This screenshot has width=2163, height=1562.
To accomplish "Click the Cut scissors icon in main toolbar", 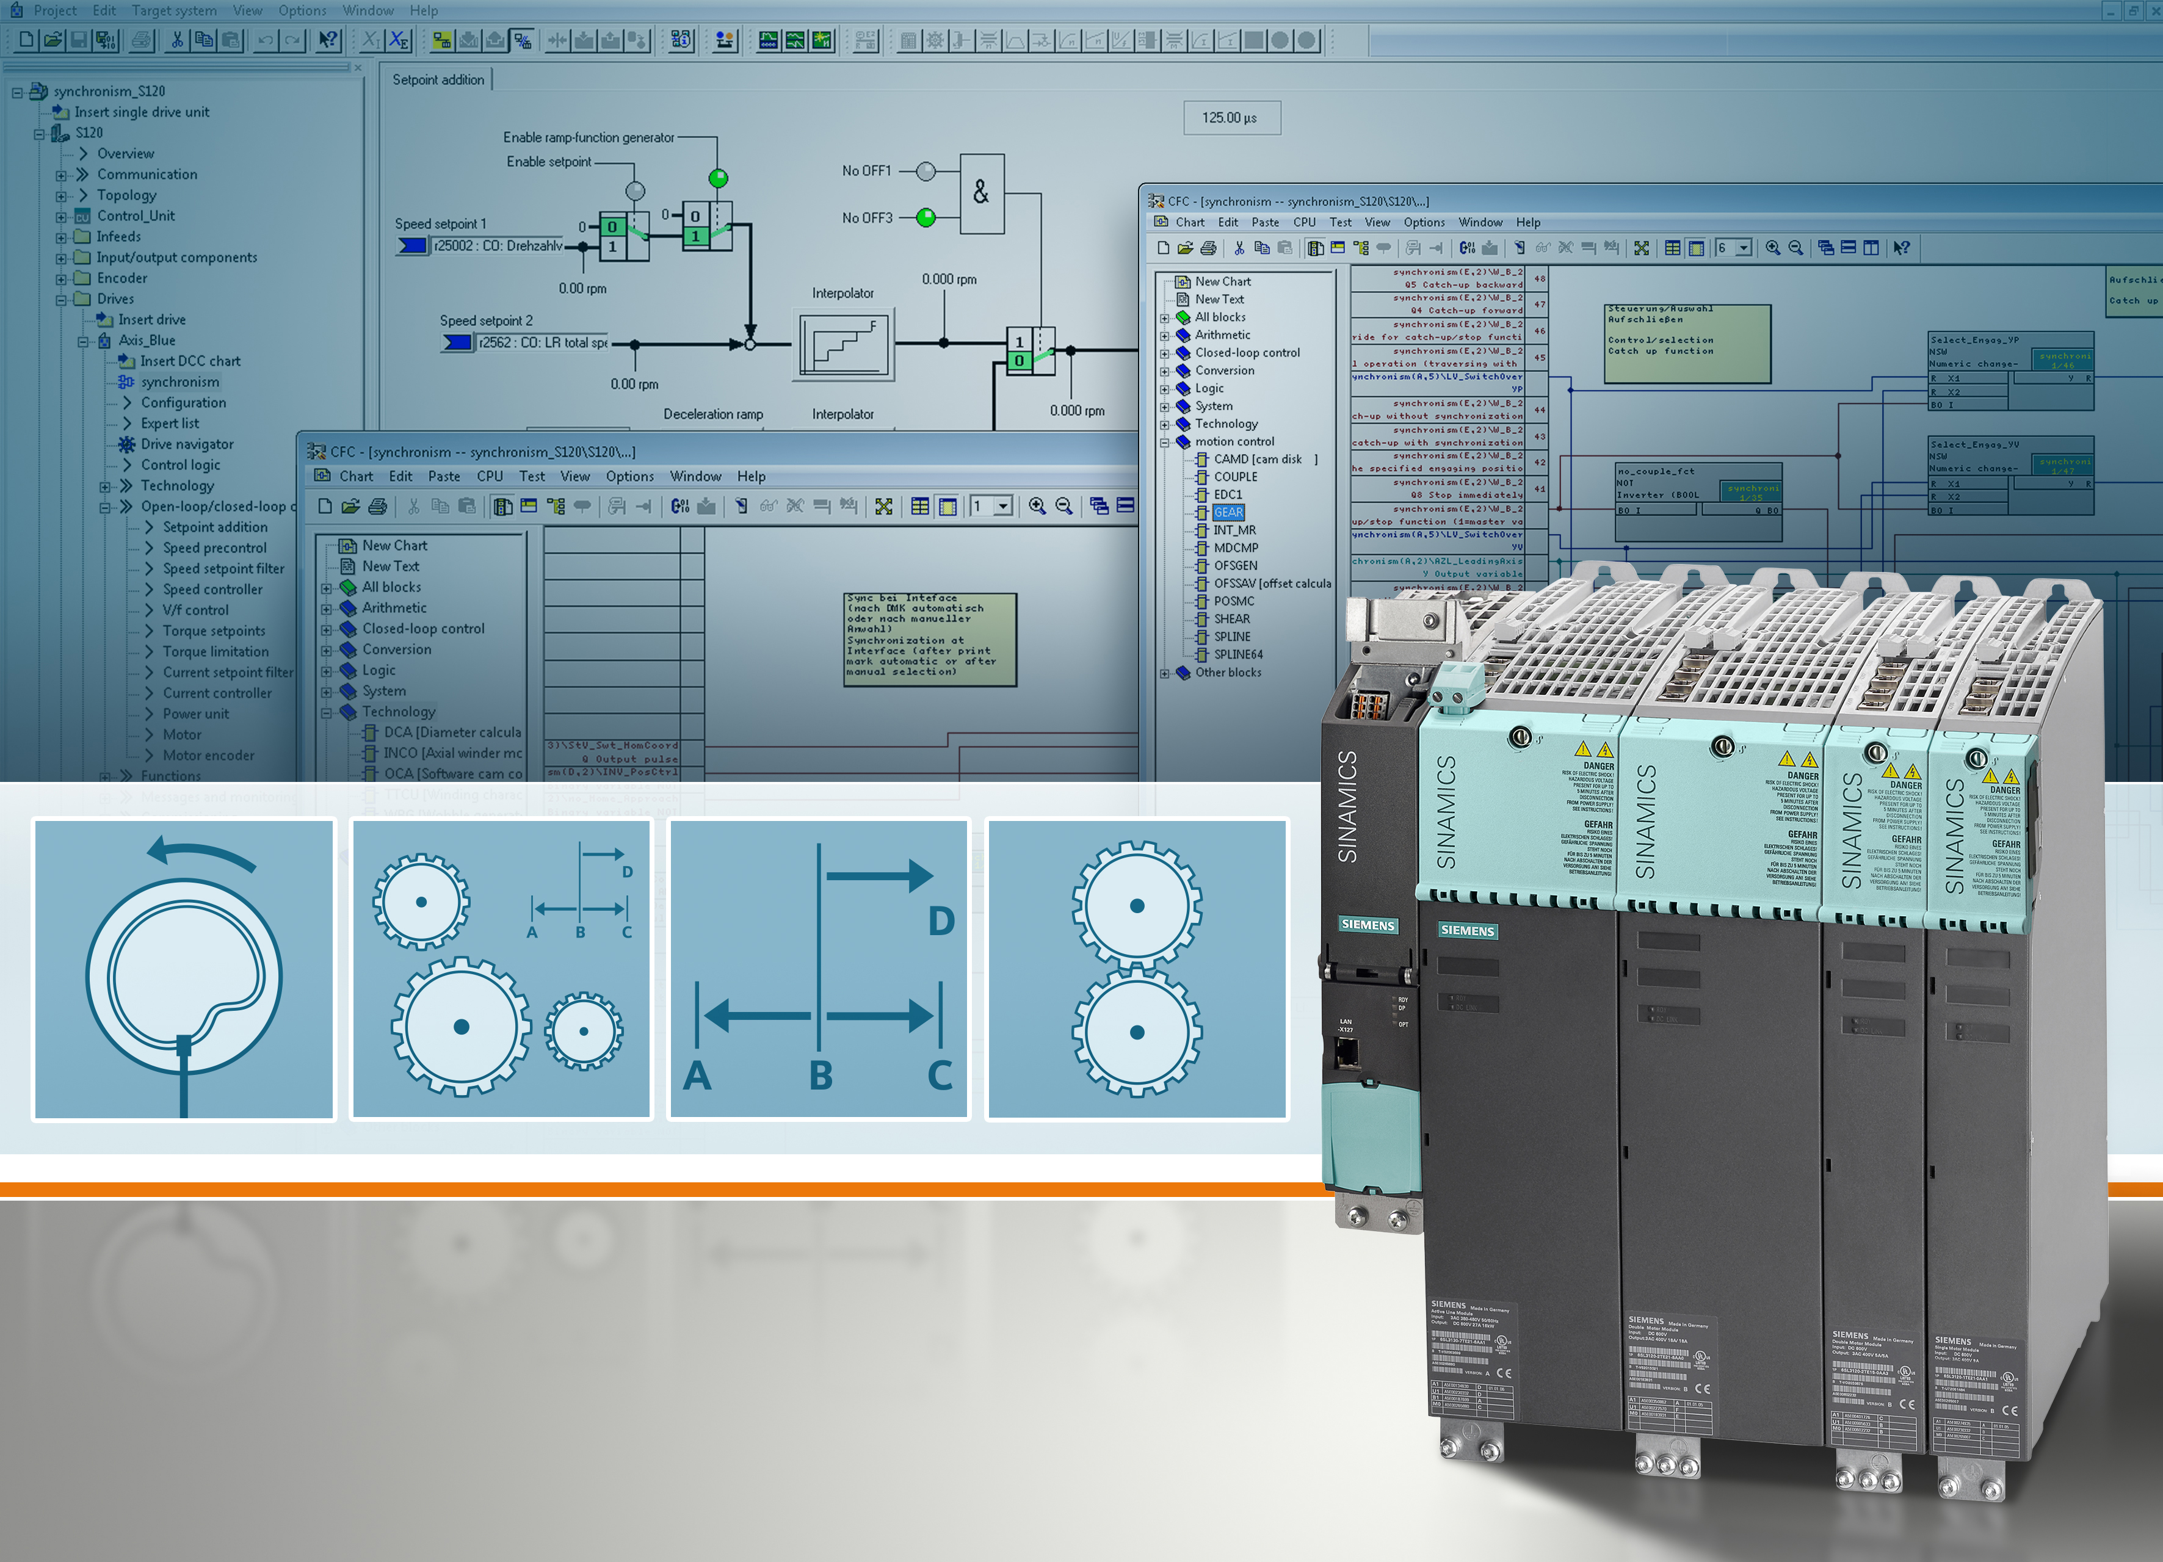I will [176, 40].
